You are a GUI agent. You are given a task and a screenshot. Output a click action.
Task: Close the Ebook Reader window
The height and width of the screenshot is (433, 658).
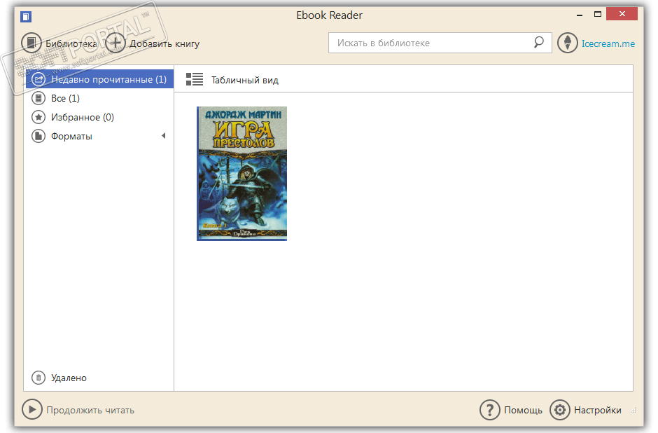(622, 14)
